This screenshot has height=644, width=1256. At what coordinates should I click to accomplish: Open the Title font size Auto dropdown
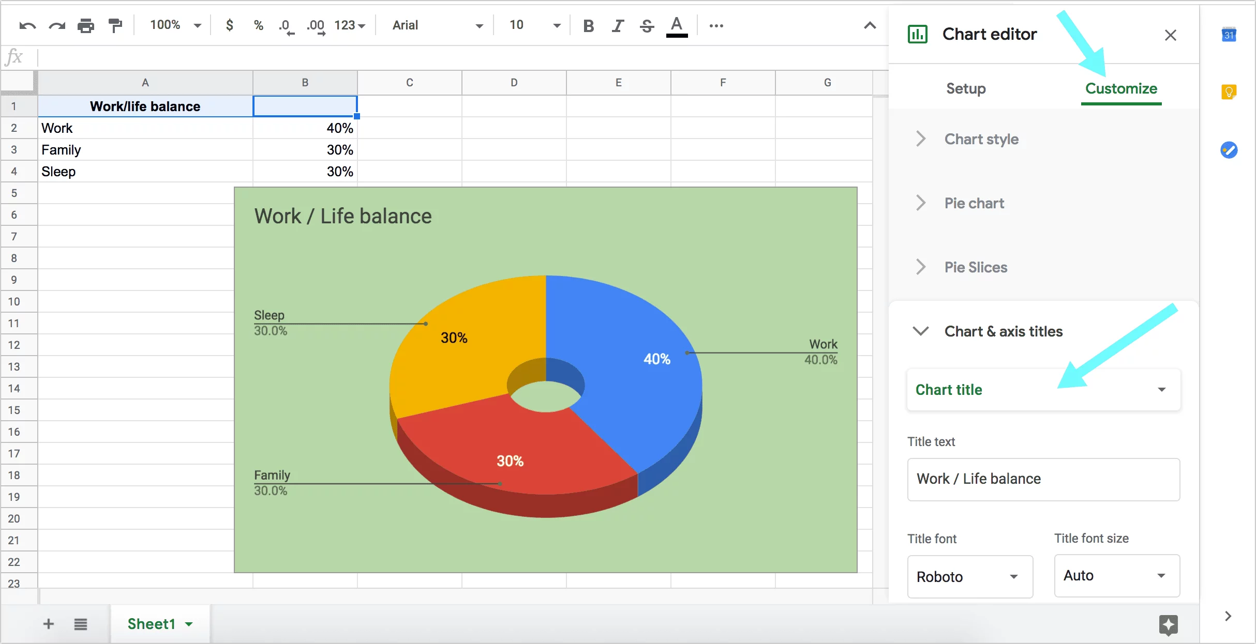click(x=1117, y=576)
